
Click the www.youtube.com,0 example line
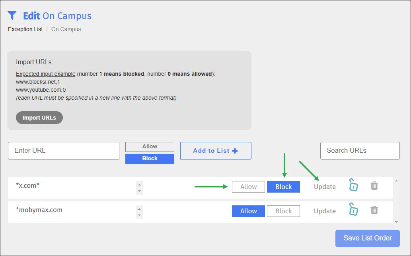41,90
